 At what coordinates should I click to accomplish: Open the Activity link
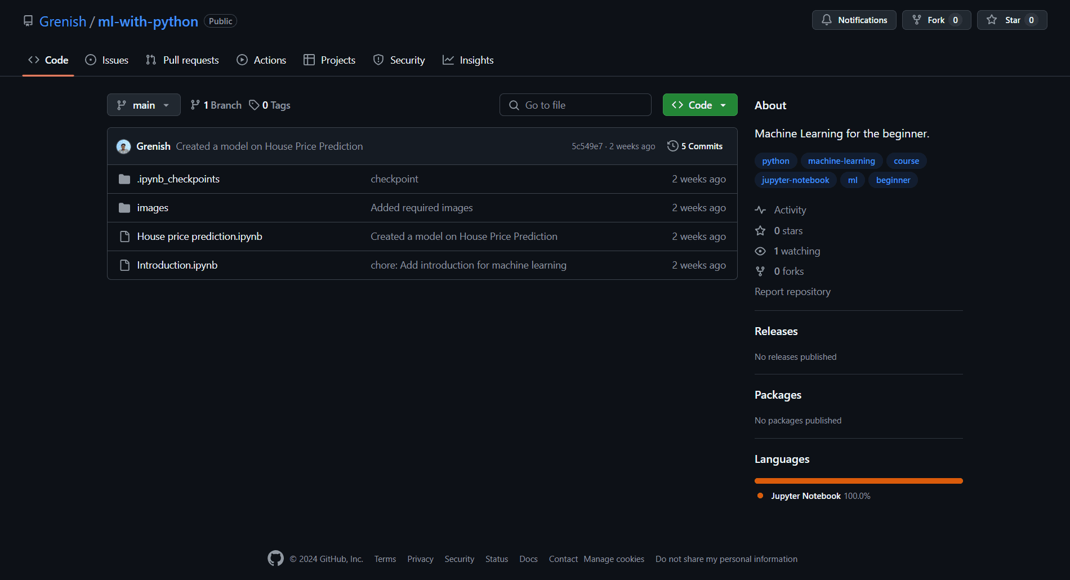click(x=790, y=210)
